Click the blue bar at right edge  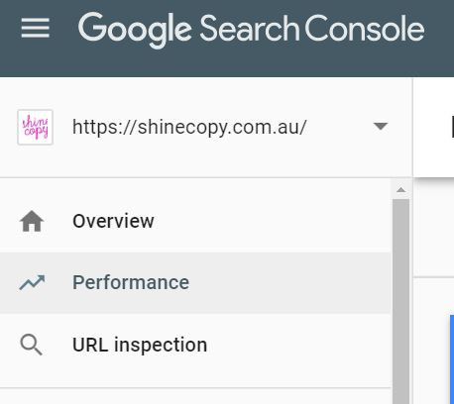[452, 359]
